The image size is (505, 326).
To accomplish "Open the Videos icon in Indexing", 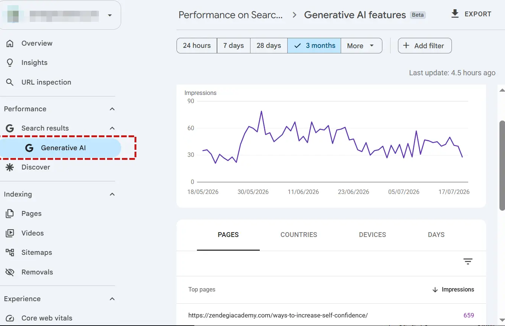I will (x=10, y=233).
